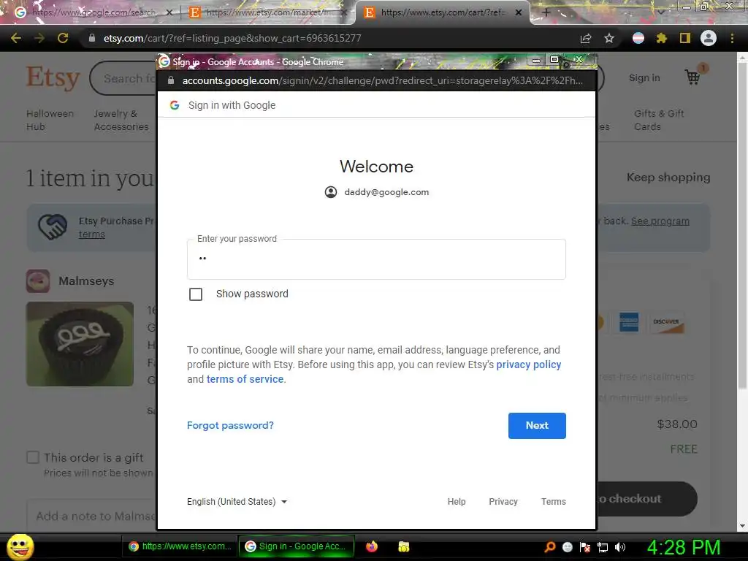Click the Proceed to checkout button

coord(647,499)
